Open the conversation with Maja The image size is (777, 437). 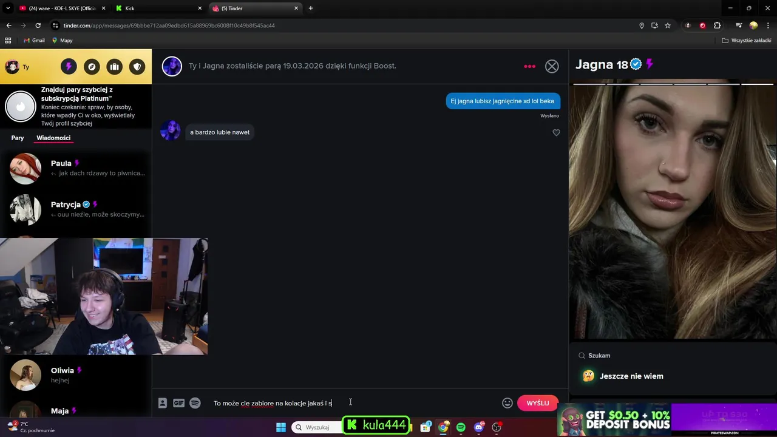click(x=76, y=411)
